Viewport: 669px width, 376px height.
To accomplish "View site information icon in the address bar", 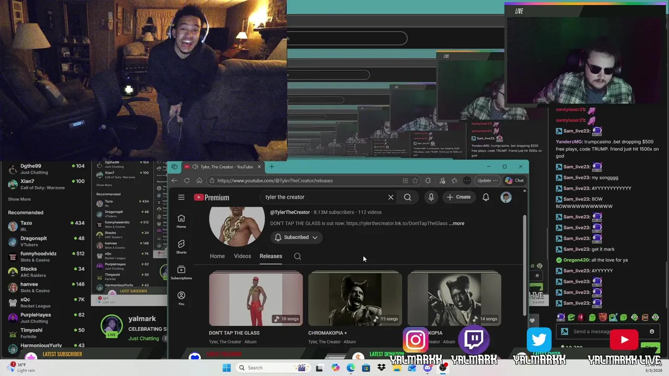I will coord(212,181).
